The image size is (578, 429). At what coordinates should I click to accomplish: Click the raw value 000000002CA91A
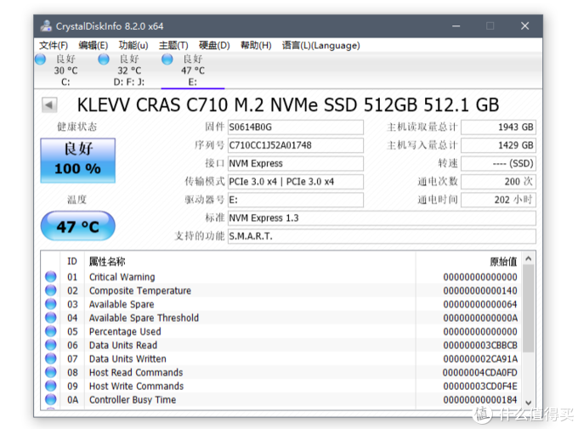(x=480, y=358)
